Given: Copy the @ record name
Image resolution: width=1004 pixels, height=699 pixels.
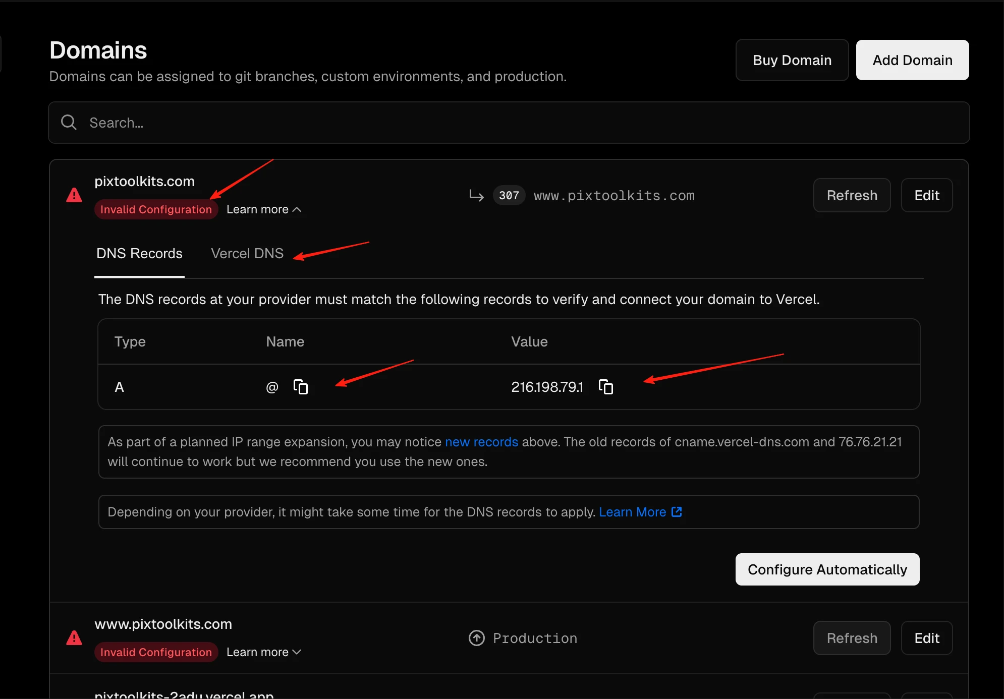Looking at the screenshot, I should tap(301, 387).
